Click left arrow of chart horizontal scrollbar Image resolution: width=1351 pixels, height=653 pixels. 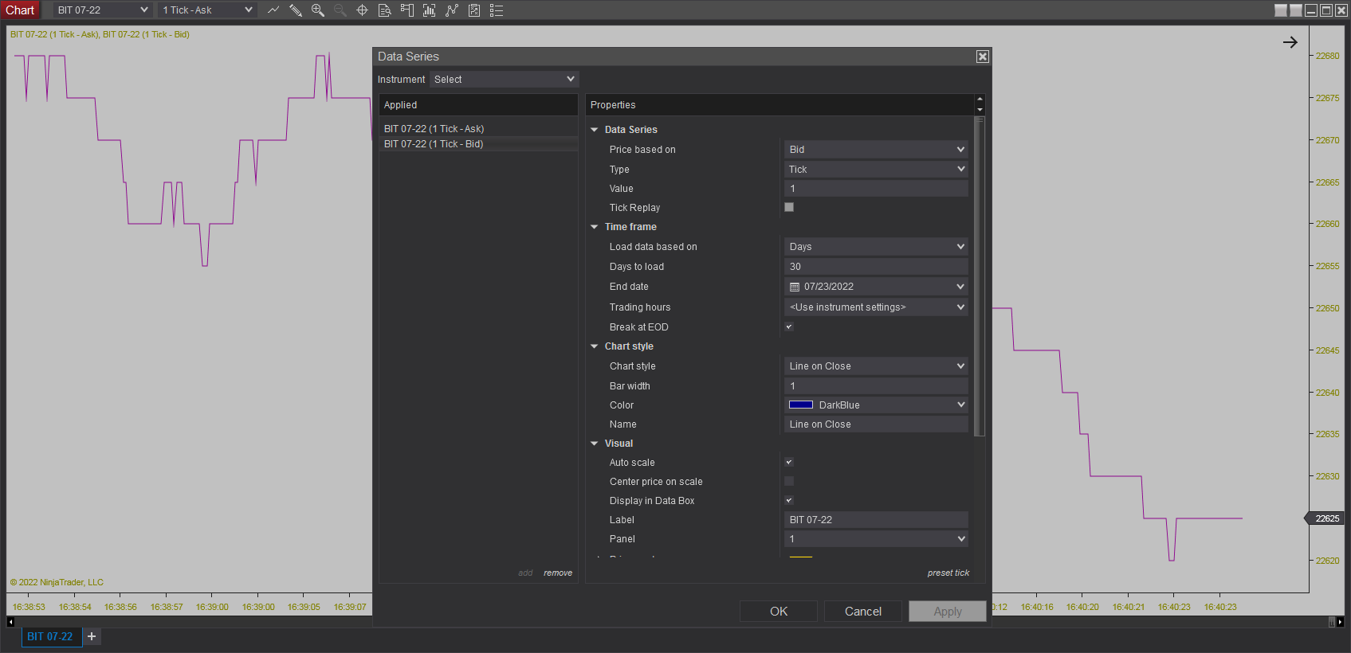(x=10, y=622)
